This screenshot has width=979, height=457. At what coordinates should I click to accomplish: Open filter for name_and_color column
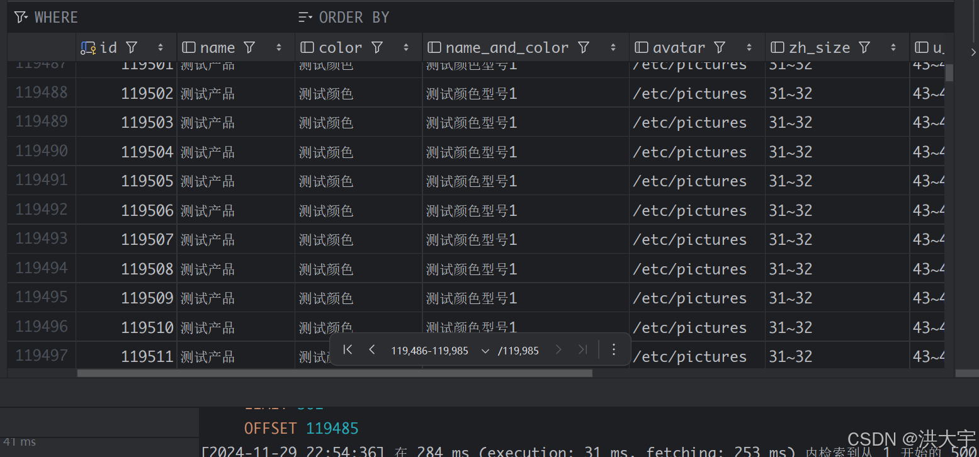(584, 47)
